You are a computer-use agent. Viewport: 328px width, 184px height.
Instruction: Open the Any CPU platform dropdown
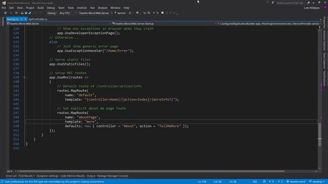68,13
